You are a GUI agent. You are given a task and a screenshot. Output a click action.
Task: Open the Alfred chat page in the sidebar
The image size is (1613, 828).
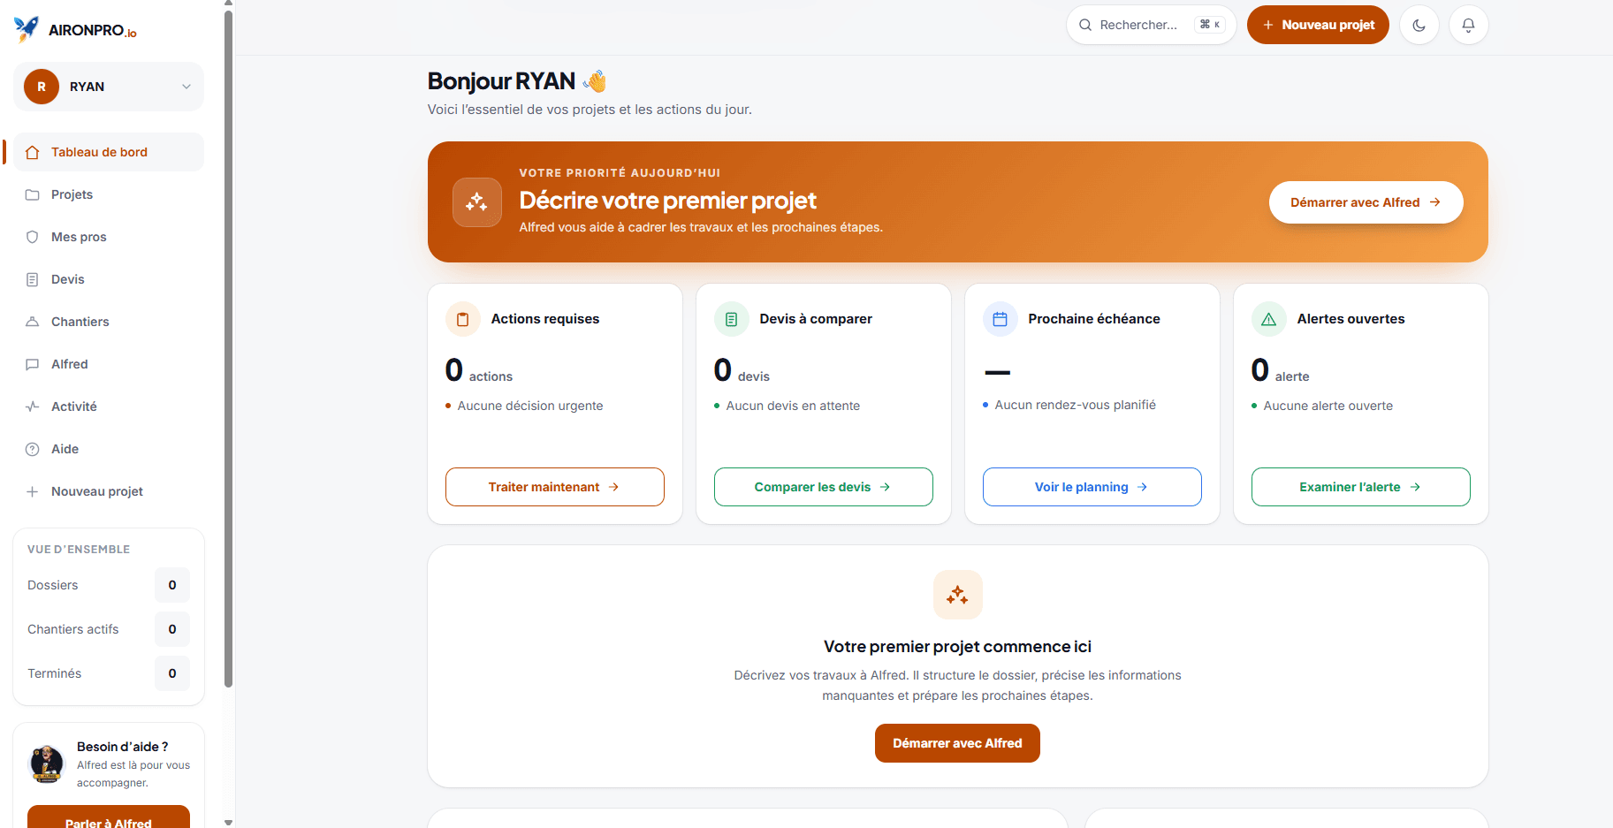[109, 364]
